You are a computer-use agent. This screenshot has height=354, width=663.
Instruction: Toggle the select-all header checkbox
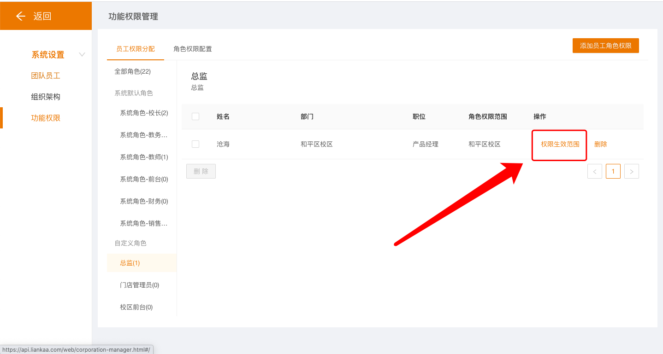tap(195, 116)
